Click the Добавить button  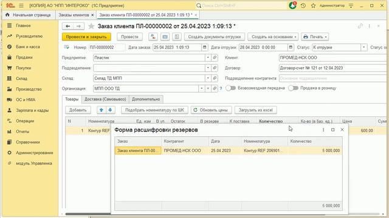[78, 110]
